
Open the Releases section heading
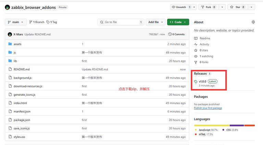pos(200,74)
